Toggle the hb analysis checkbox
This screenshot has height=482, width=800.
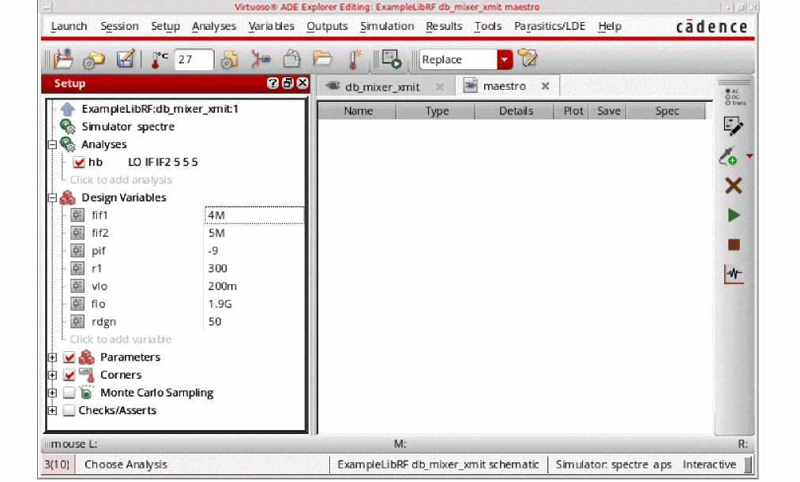tap(78, 163)
